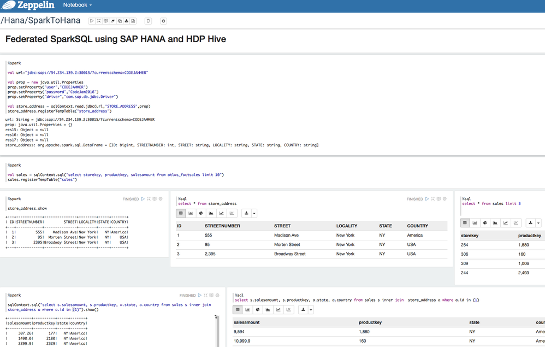Run all paragraphs in the notebook
The width and height of the screenshot is (545, 347).
tap(92, 21)
